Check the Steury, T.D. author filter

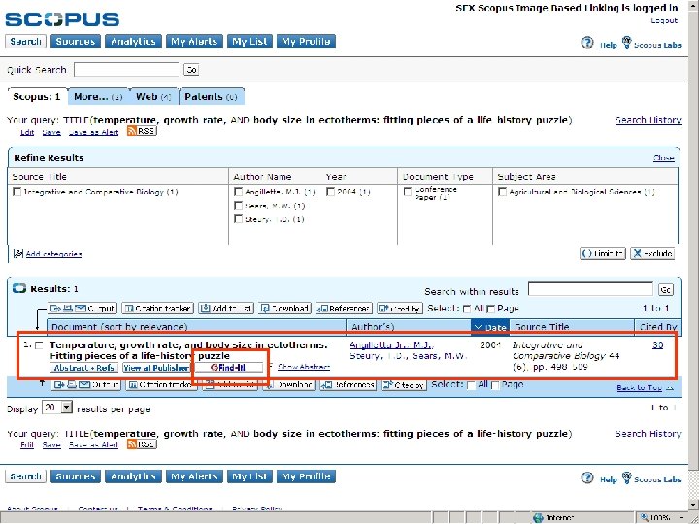pyautogui.click(x=239, y=219)
